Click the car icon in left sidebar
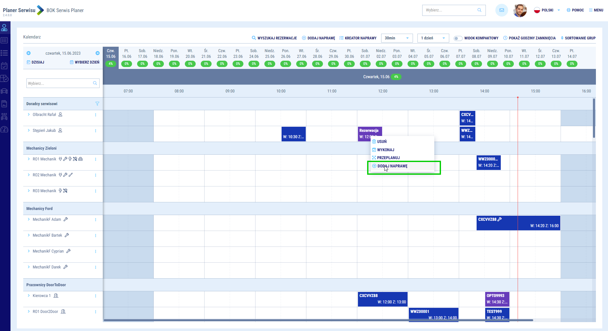The width and height of the screenshot is (608, 331). tap(4, 91)
